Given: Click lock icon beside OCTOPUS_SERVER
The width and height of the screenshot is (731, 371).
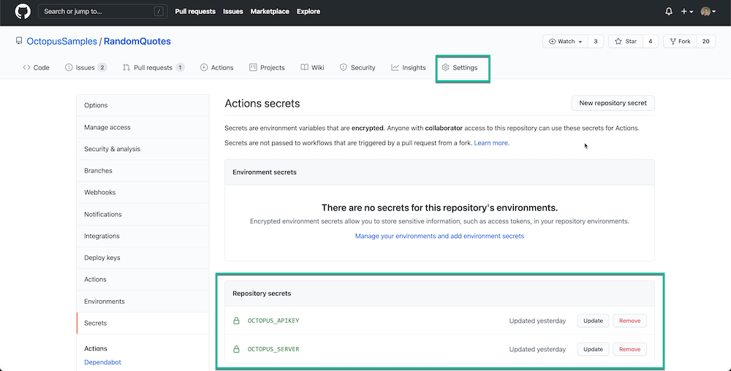Looking at the screenshot, I should click(236, 349).
